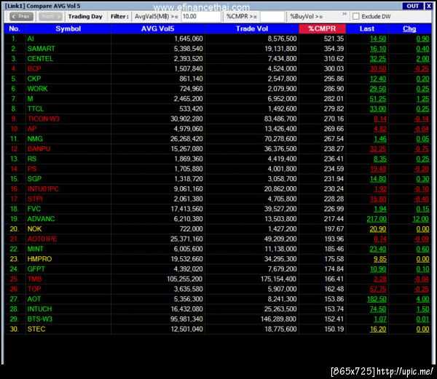Select the INTUCH symbol
Image resolution: width=437 pixels, height=379 pixels.
pyautogui.click(x=39, y=309)
